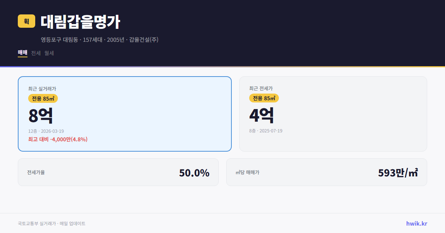Click the highlighted 최근 실거래가 card
The width and height of the screenshot is (445, 233).
[x=125, y=114]
